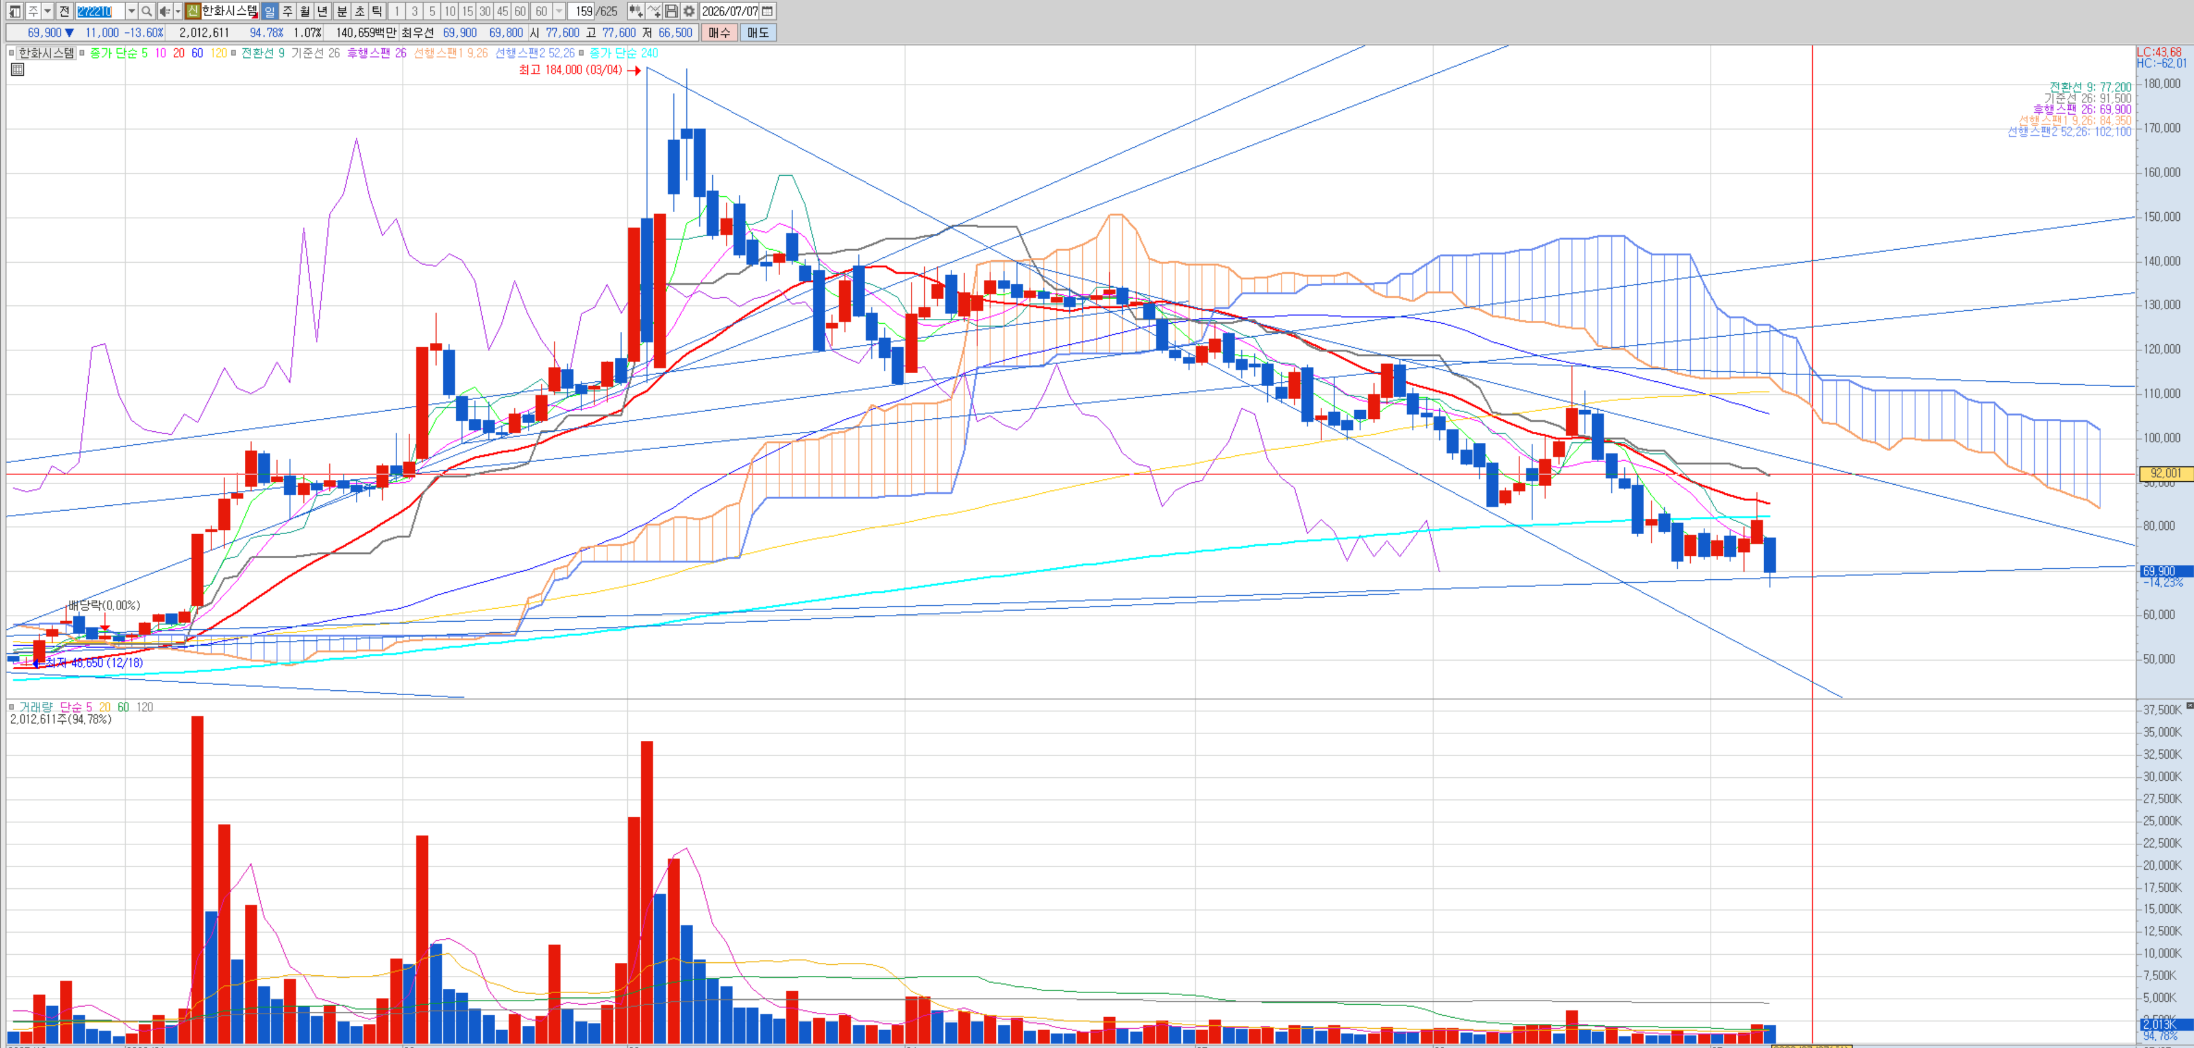2194x1048 pixels.
Task: Choose the 5 interval button
Action: point(432,11)
